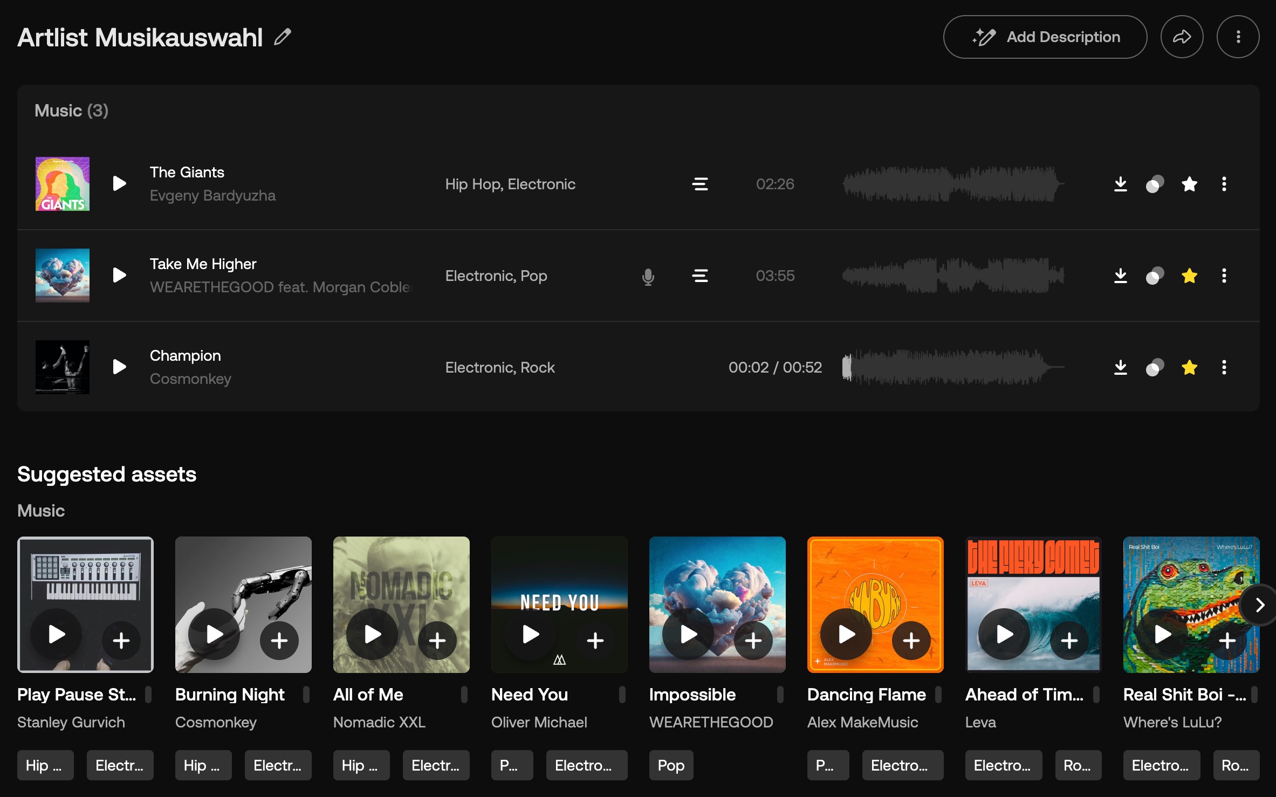Click the share arrow icon at top right
Screen dimensions: 1276x797
[x=1182, y=37]
